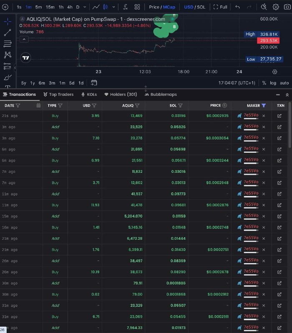Remove maker filter on first row

264,116
